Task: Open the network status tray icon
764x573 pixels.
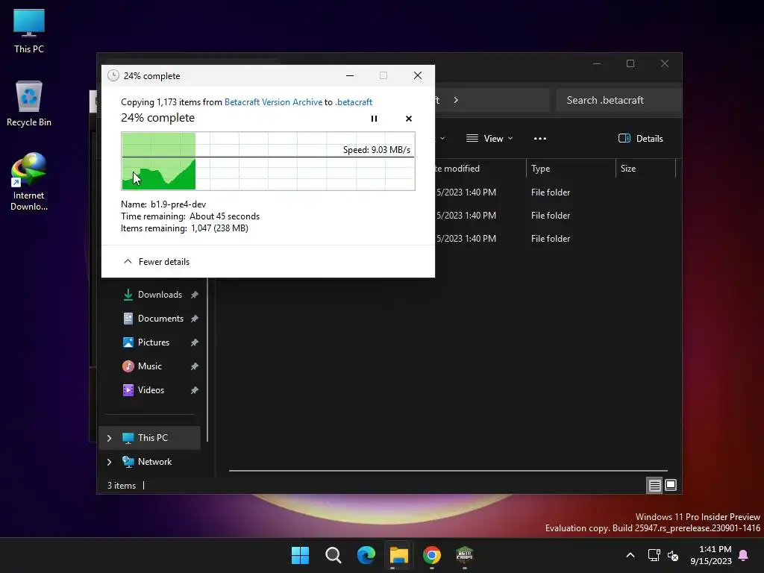Action: [654, 555]
